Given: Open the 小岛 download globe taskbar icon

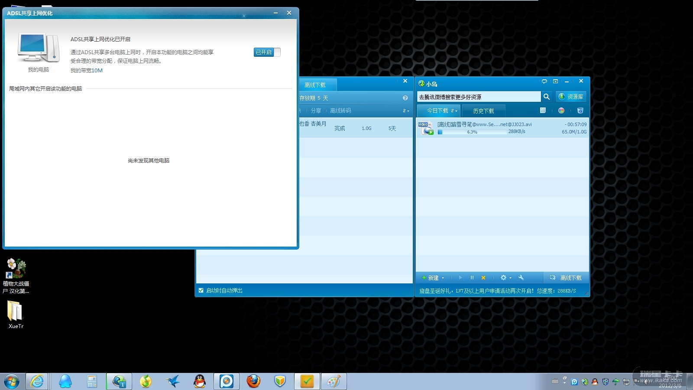Looking at the screenshot, I should [119, 381].
